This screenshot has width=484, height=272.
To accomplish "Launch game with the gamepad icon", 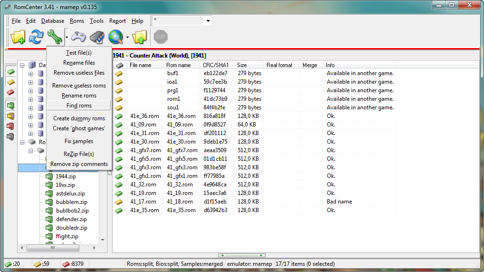I will (78, 37).
